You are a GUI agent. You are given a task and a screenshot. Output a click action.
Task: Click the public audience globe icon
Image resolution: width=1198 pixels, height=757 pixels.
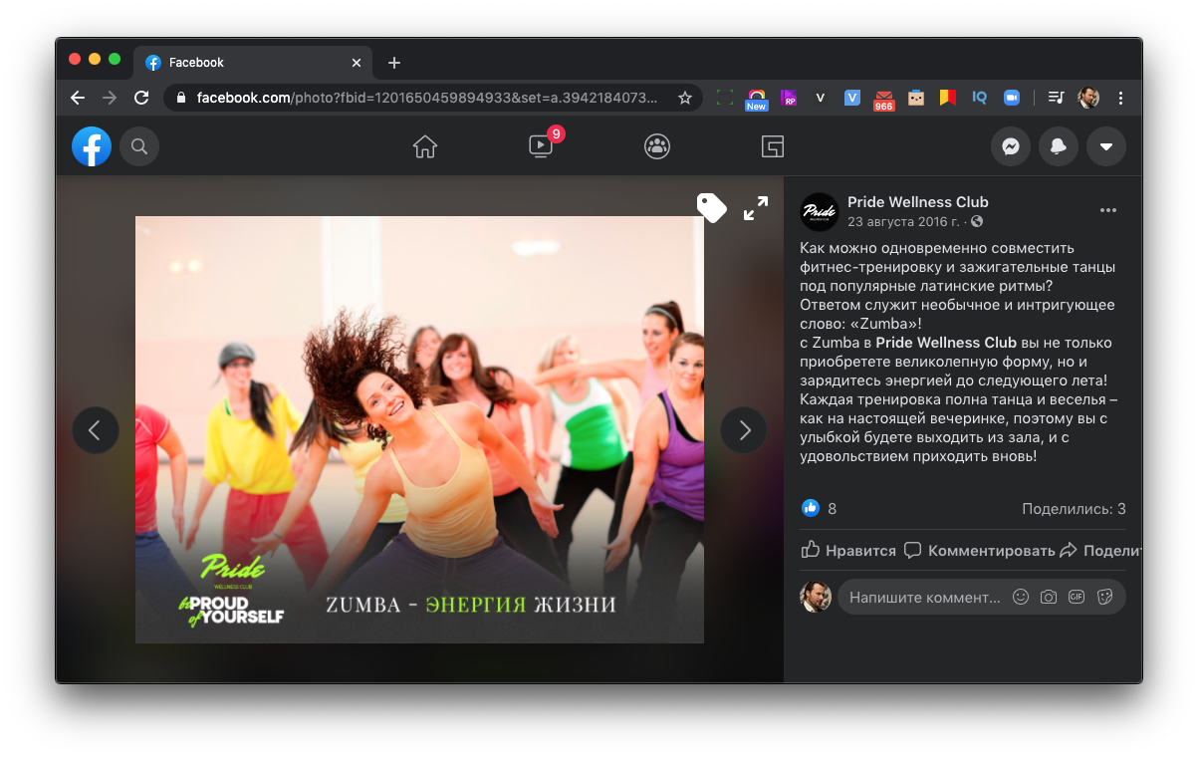pos(977,221)
